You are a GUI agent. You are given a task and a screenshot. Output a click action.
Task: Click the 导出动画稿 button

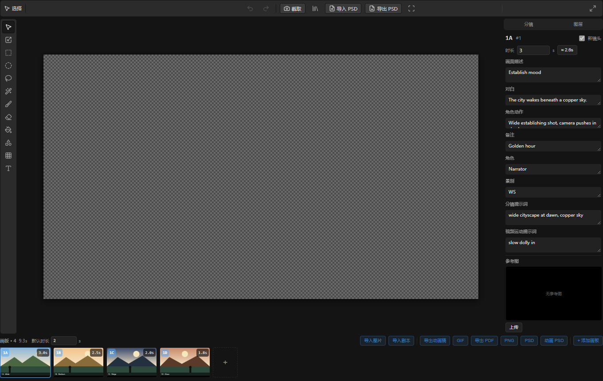[x=435, y=341]
